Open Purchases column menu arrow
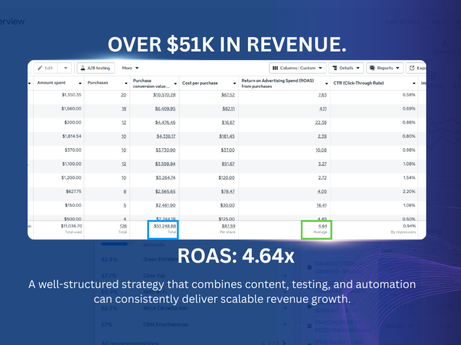This screenshot has height=345, width=461. (126, 83)
